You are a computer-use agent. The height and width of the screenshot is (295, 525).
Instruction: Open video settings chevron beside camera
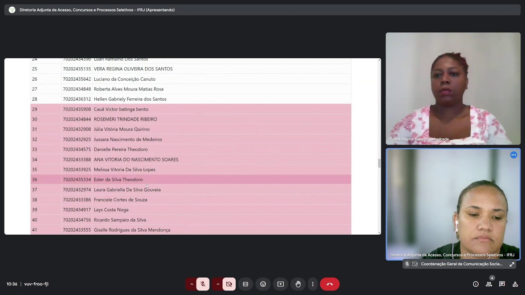click(218, 284)
